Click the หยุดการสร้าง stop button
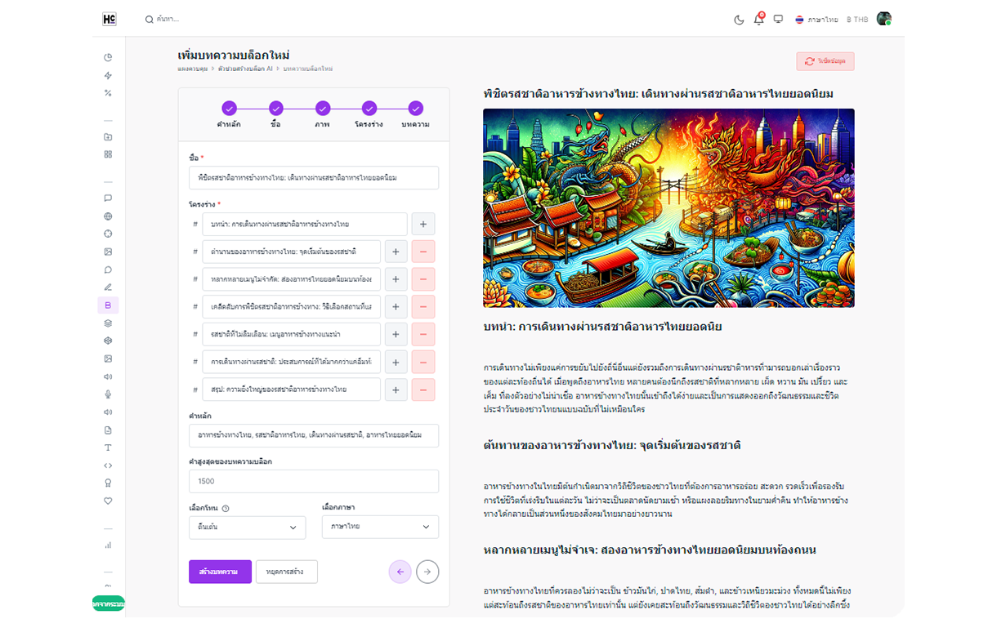The image size is (997, 619). click(x=286, y=572)
